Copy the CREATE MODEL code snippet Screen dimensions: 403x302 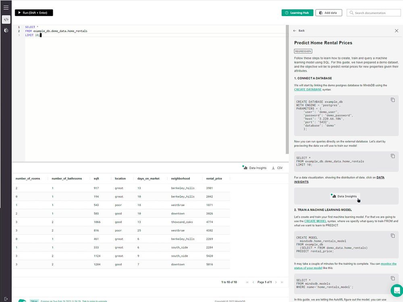tap(393, 236)
